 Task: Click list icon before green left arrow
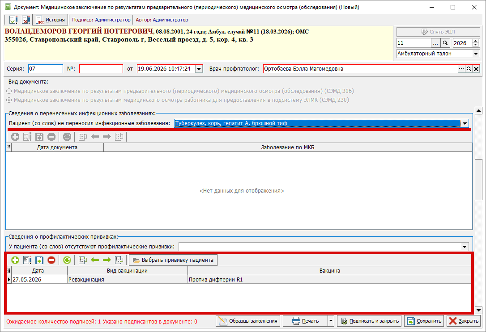coord(83,260)
